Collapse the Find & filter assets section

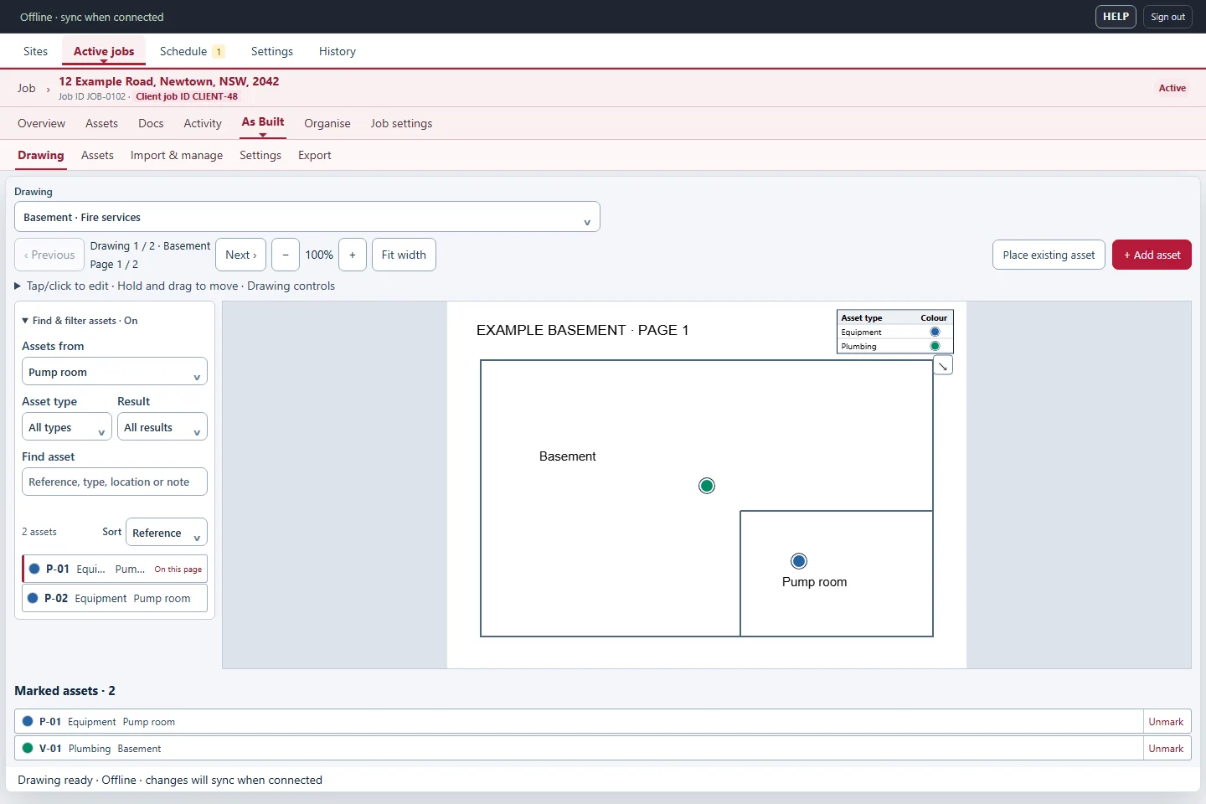[x=80, y=321]
